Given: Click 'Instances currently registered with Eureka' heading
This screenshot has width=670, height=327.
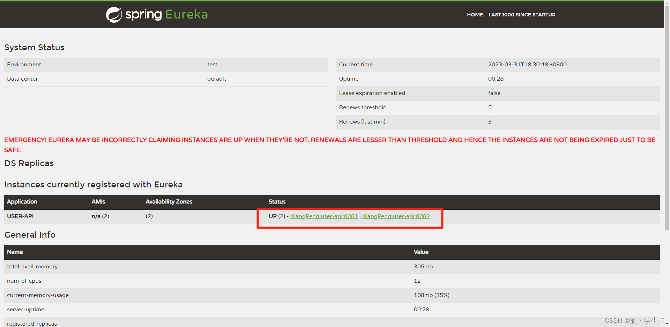Looking at the screenshot, I should 93,185.
